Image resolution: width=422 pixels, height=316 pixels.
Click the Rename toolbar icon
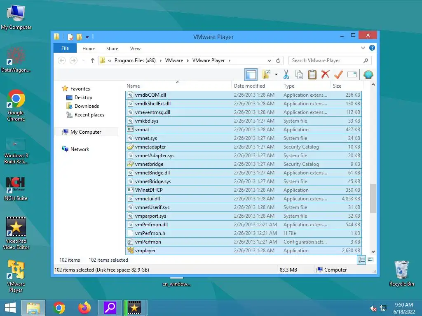pyautogui.click(x=352, y=74)
